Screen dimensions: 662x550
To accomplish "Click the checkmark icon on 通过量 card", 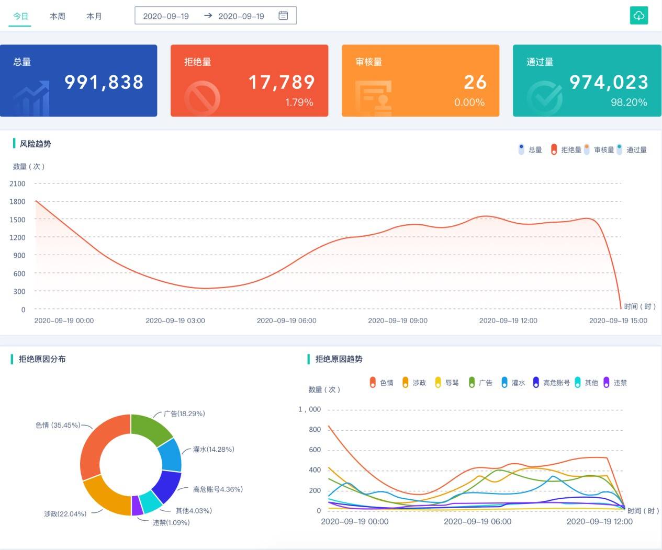I will point(544,98).
